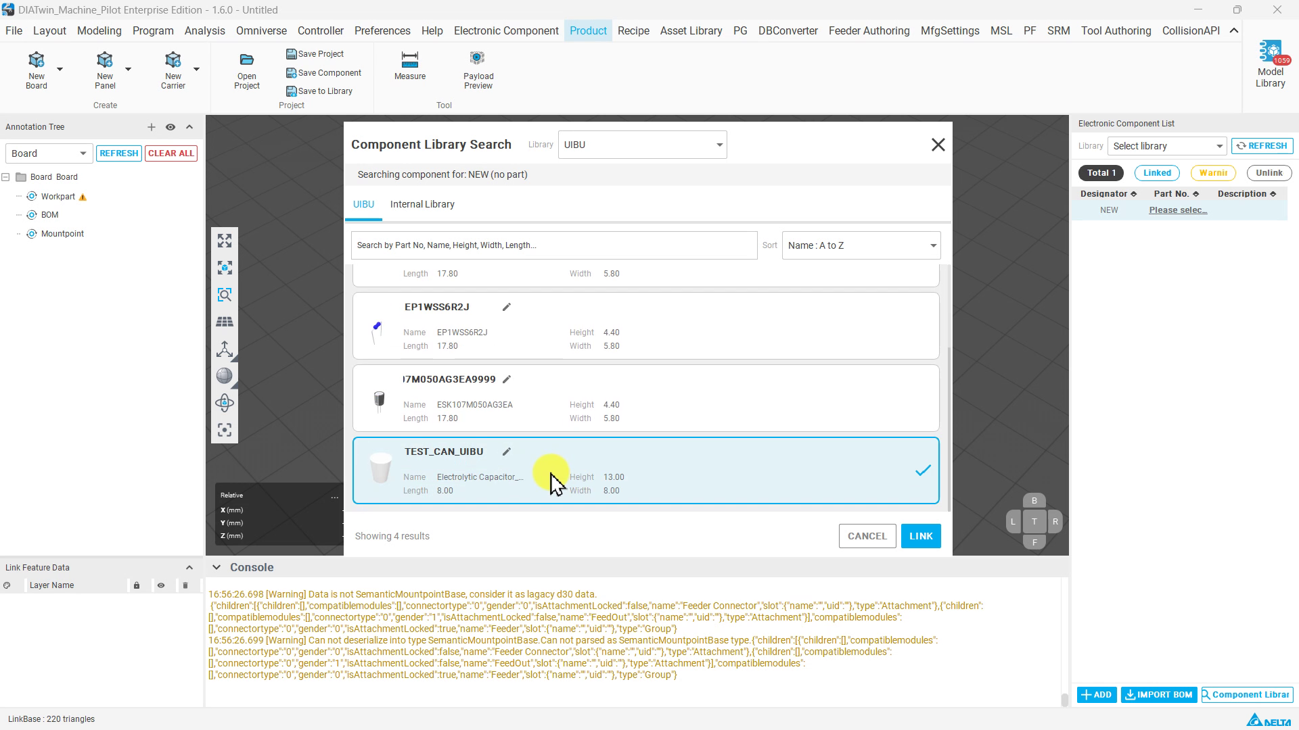Add item with Annotation Tree plus icon

pyautogui.click(x=152, y=127)
